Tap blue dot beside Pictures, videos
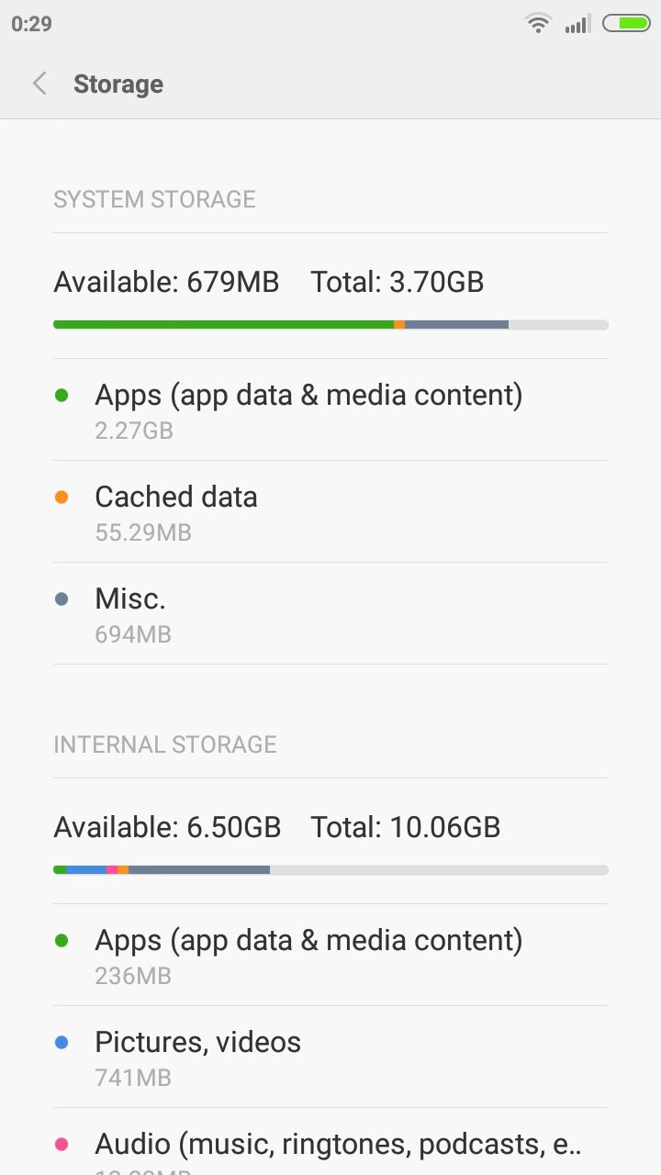Viewport: 661px width, 1175px height. [62, 1043]
